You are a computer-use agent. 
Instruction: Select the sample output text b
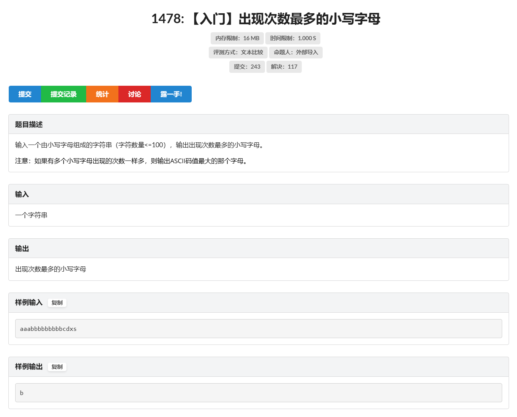[21, 393]
